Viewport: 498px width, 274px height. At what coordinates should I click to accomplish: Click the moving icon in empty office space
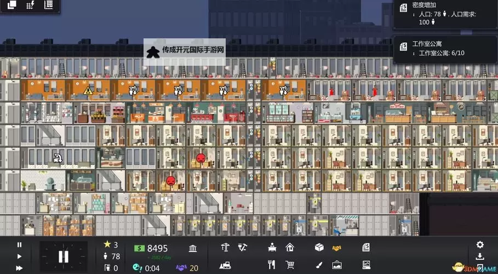(x=58, y=157)
